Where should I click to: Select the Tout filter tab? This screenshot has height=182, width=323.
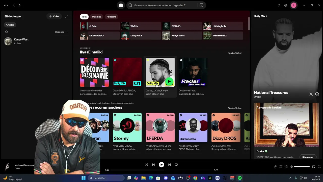84,17
